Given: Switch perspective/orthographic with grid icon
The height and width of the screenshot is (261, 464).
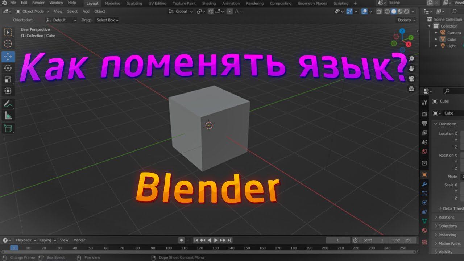Looking at the screenshot, I should 411,88.
